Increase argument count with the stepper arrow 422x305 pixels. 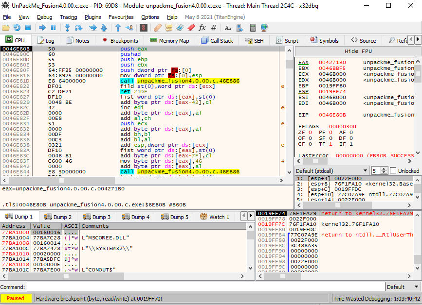pyautogui.click(x=384, y=169)
